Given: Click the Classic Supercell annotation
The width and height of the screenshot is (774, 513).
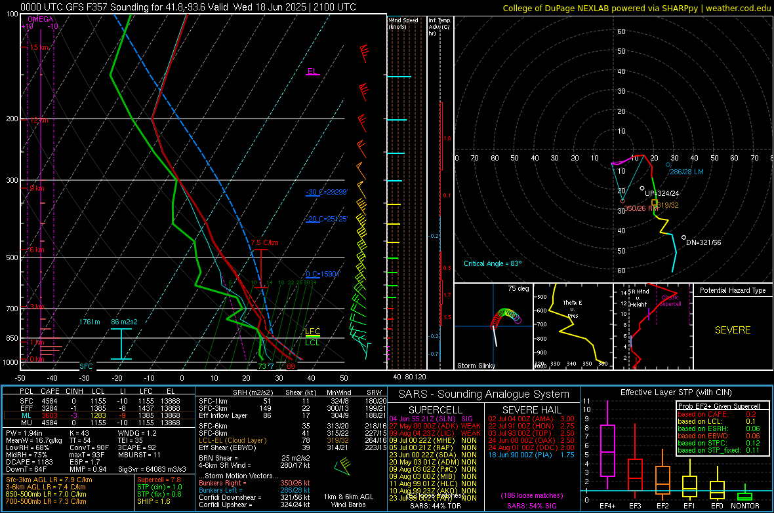Looking at the screenshot, I should tap(670, 301).
